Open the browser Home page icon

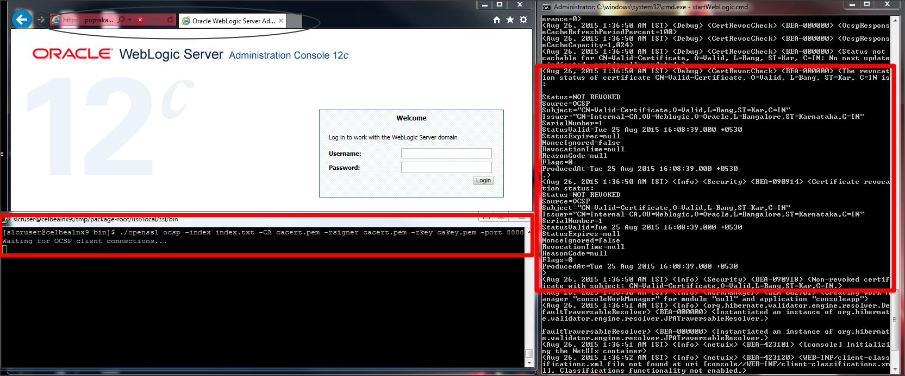(496, 20)
